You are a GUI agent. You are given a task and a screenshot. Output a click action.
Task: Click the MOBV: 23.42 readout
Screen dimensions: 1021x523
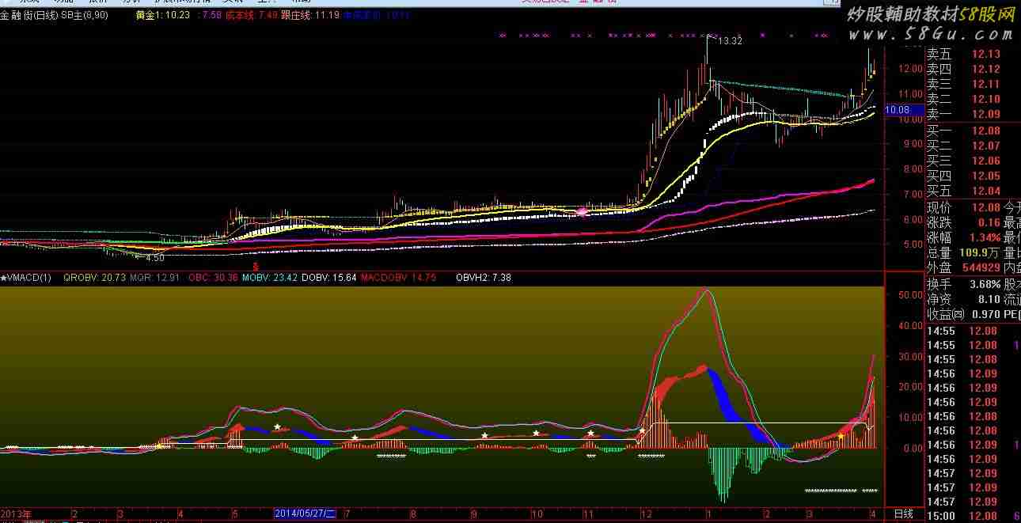(270, 278)
